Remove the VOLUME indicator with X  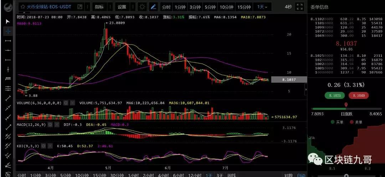[x=72, y=103]
